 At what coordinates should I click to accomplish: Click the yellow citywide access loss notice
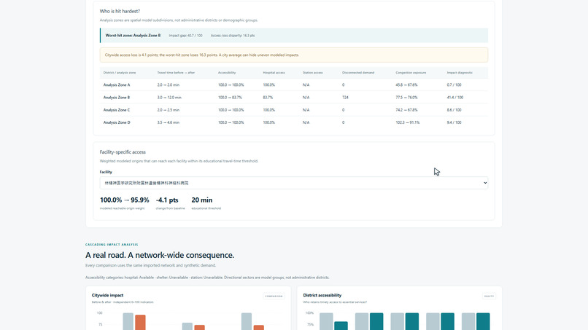pyautogui.click(x=293, y=55)
